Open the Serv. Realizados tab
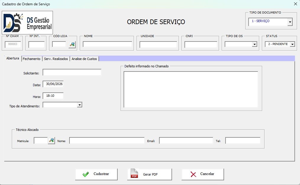300x185 pixels. [x=56, y=59]
